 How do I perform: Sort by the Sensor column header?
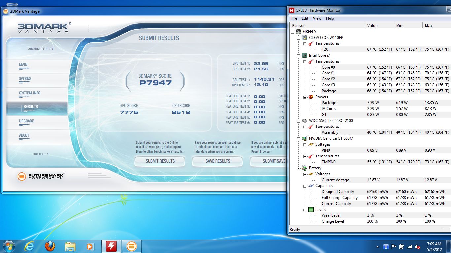(x=327, y=25)
